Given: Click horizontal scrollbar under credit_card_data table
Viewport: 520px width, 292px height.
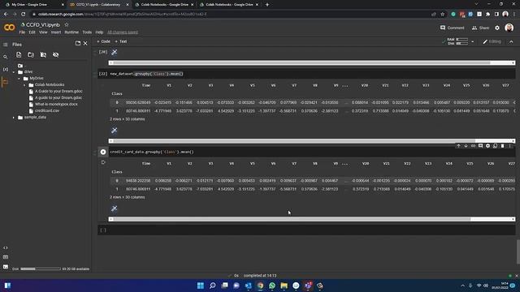Looking at the screenshot, I should point(312,219).
